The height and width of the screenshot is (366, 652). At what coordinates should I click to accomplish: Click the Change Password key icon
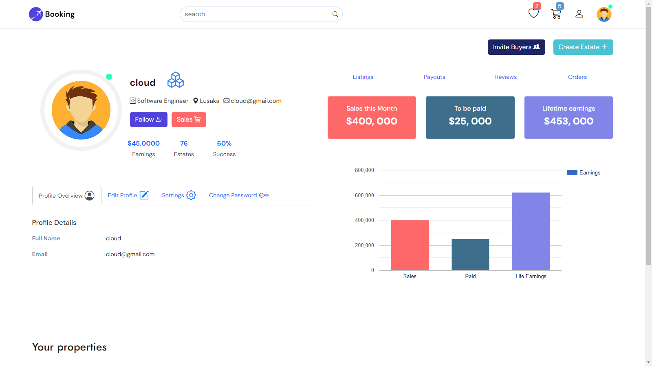[x=264, y=195]
